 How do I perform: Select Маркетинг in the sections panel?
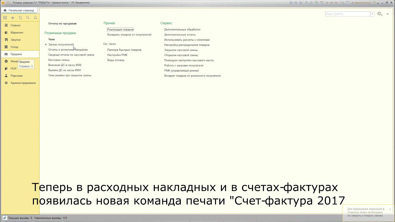17,32
